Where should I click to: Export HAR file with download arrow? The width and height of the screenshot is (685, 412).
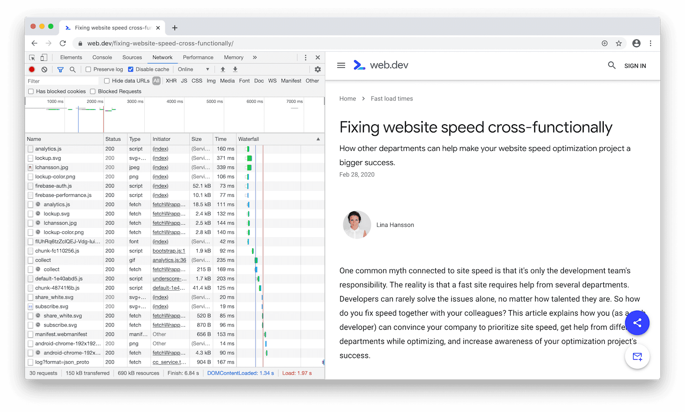[x=235, y=69]
